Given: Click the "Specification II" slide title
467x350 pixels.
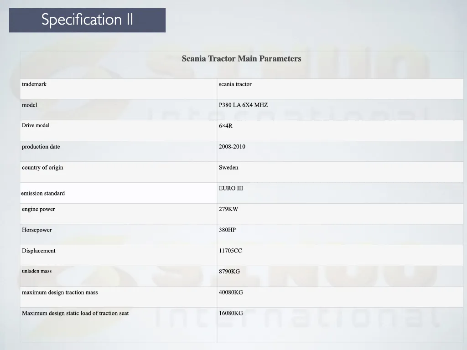Looking at the screenshot, I should (x=87, y=20).
